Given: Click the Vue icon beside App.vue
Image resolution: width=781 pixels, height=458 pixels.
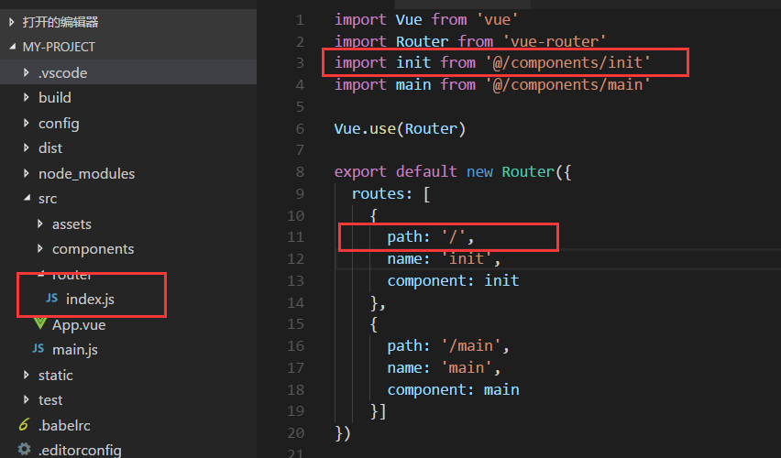Looking at the screenshot, I should (x=40, y=323).
